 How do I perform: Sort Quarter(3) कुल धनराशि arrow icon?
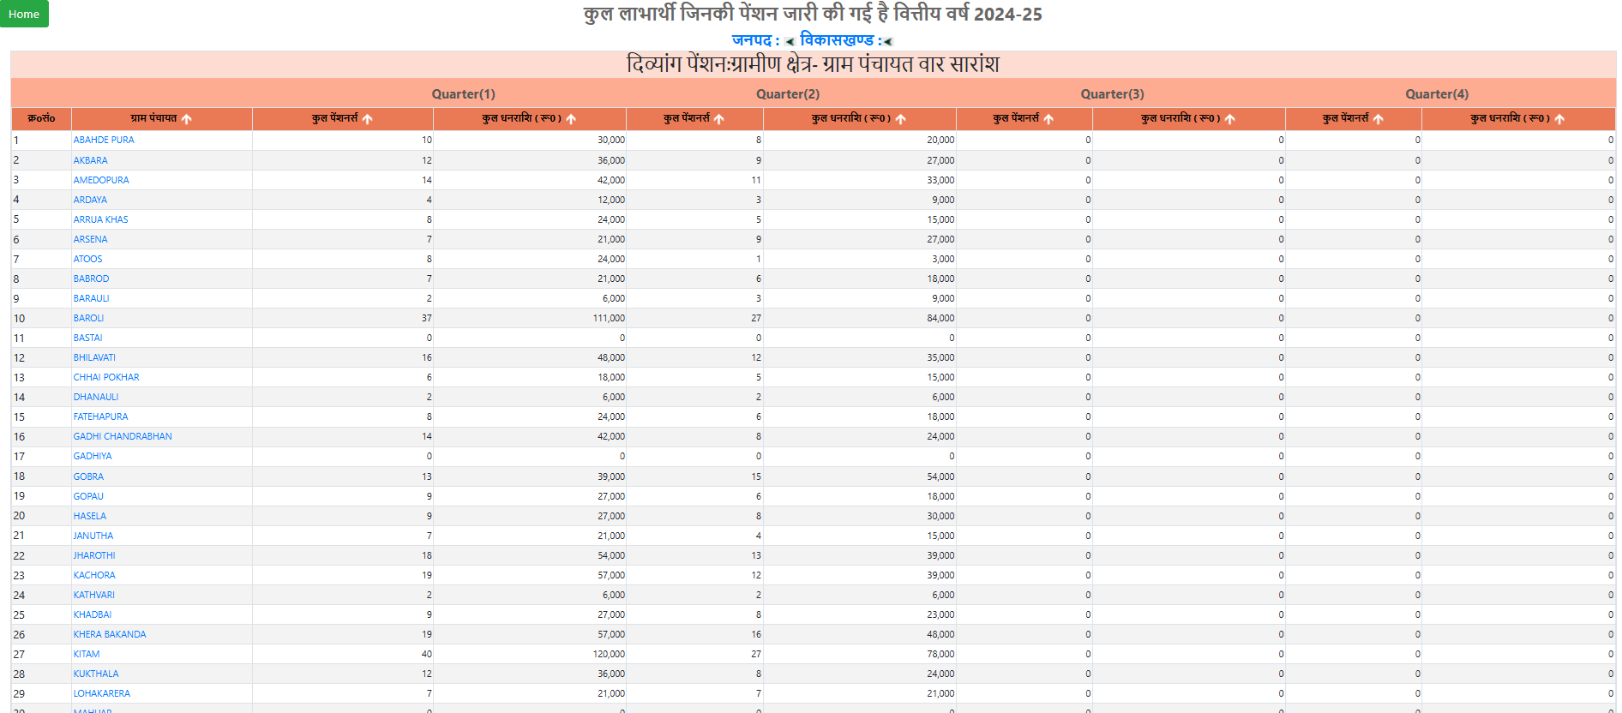tap(1230, 119)
